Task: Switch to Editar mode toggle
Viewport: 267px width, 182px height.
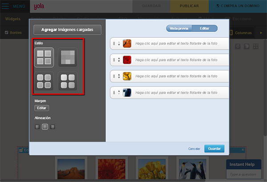Action: coord(205,28)
